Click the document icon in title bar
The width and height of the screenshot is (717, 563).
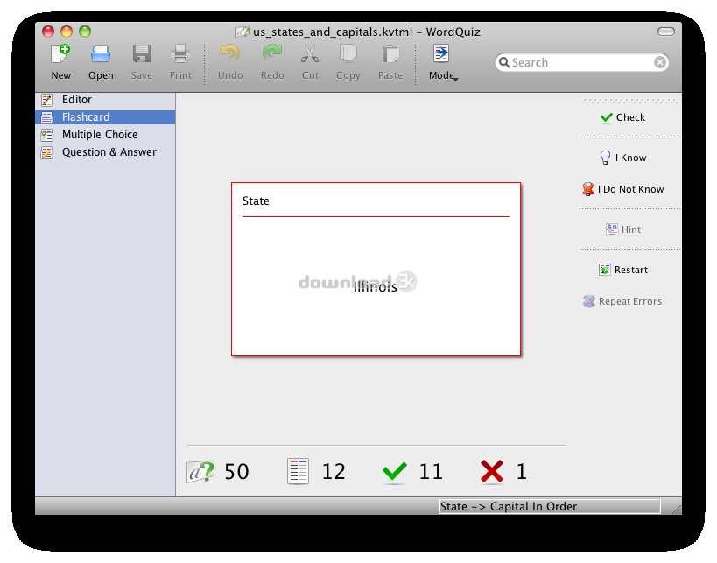[242, 32]
